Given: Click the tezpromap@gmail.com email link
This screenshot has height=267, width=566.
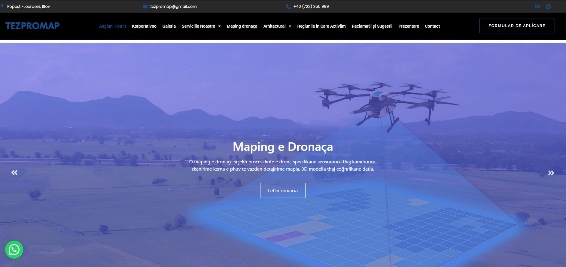Looking at the screenshot, I should [173, 6].
